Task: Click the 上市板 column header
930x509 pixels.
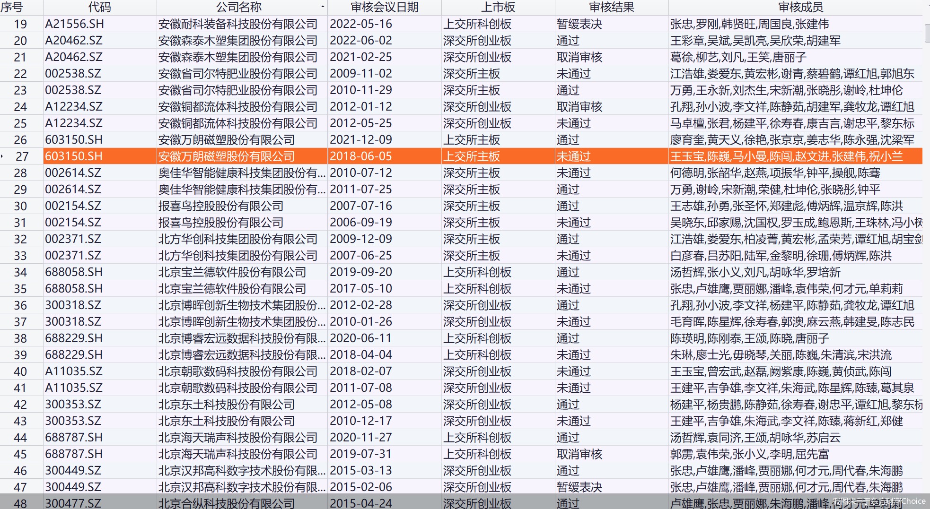Action: pyautogui.click(x=498, y=7)
